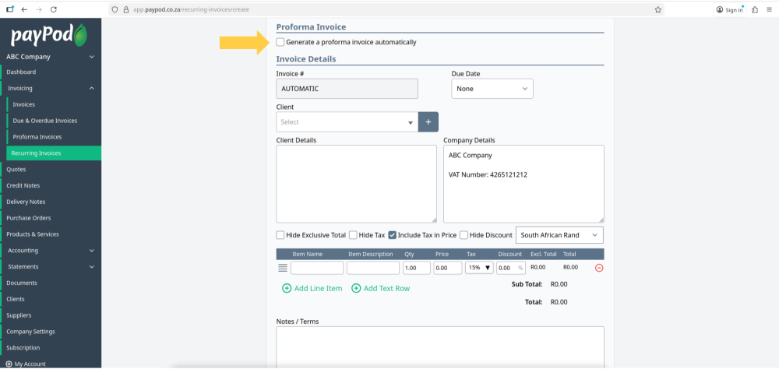Click the Item Name input field
The image size is (779, 369).
(317, 268)
